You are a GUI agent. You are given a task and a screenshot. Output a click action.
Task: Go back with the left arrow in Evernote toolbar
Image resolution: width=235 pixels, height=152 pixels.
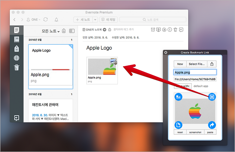point(15,20)
